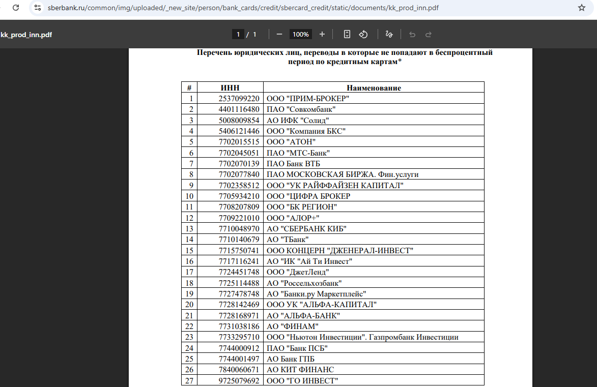Click the page number input field
Image resolution: width=597 pixels, height=387 pixels.
click(238, 35)
